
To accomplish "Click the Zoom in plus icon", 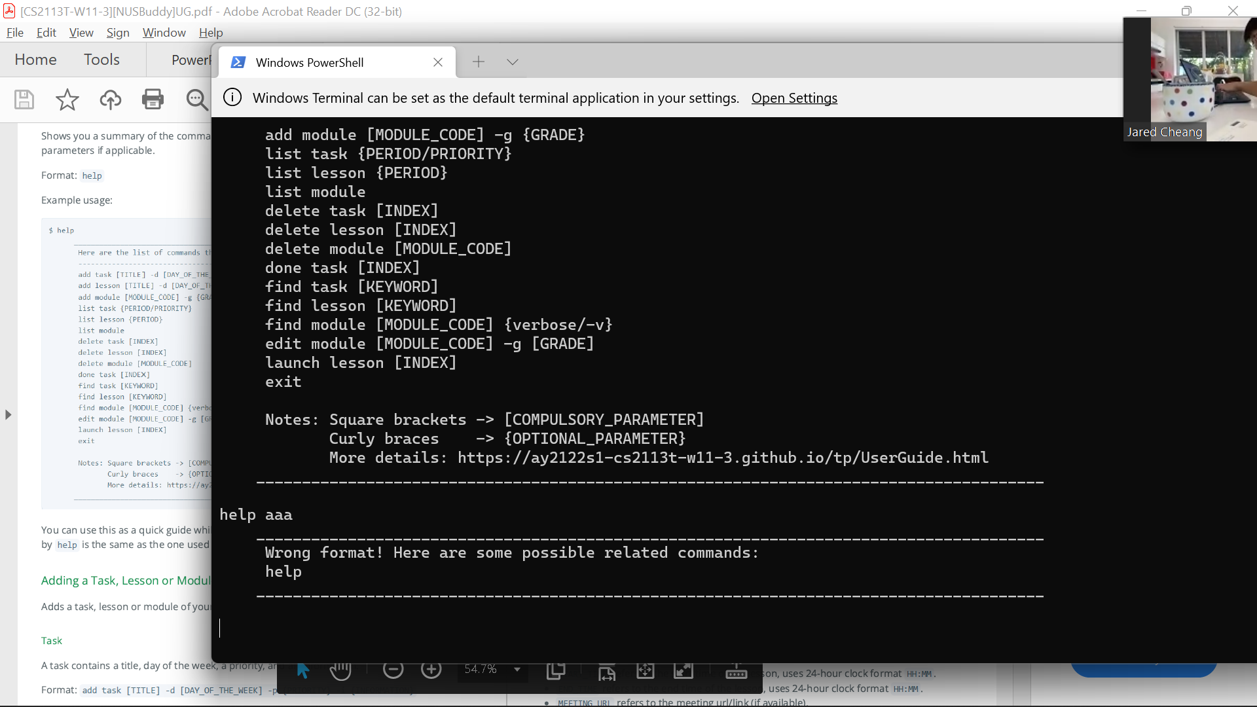I will pos(431,670).
